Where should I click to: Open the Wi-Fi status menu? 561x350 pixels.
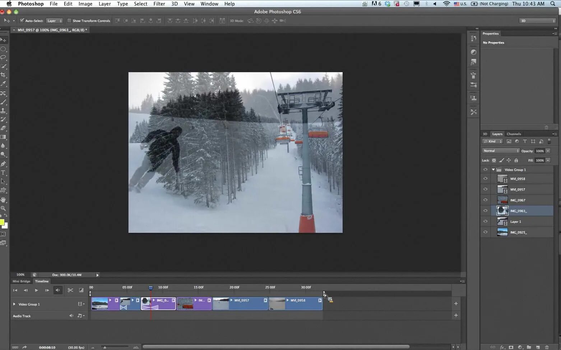446,4
